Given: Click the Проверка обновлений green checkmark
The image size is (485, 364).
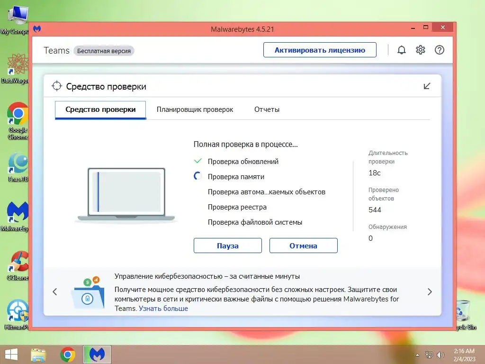Looking at the screenshot, I should pyautogui.click(x=198, y=161).
